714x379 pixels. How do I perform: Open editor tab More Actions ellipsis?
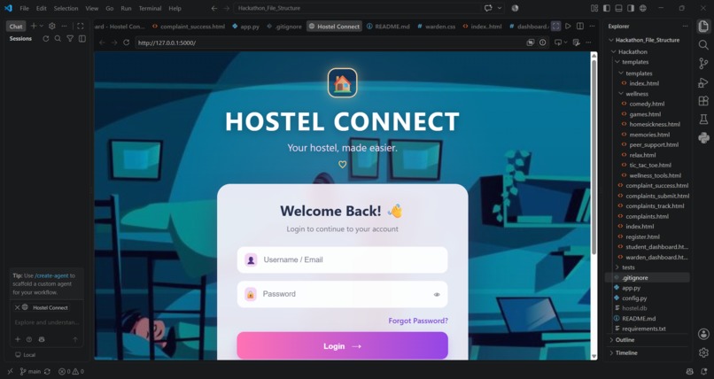click(x=592, y=27)
